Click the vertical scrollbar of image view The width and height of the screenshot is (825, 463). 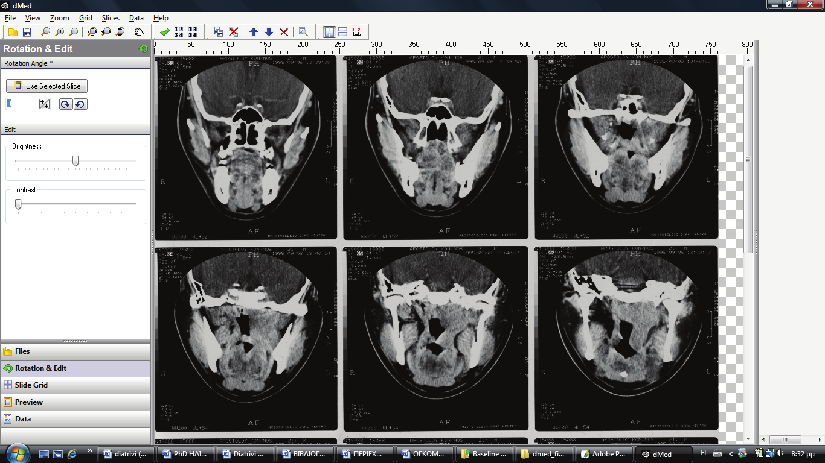pos(748,160)
